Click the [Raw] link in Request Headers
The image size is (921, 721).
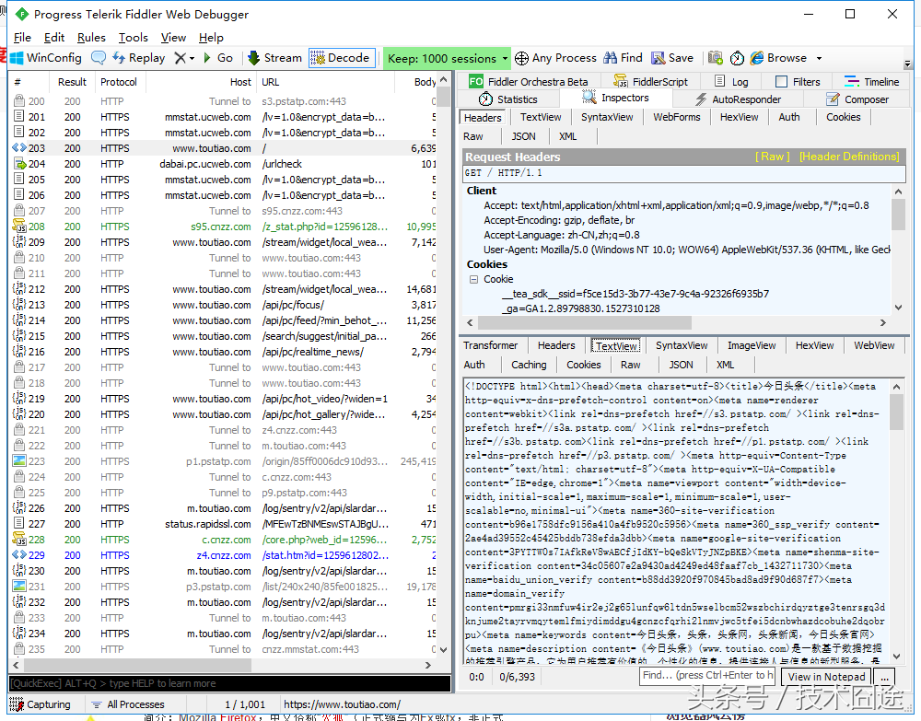tap(772, 157)
